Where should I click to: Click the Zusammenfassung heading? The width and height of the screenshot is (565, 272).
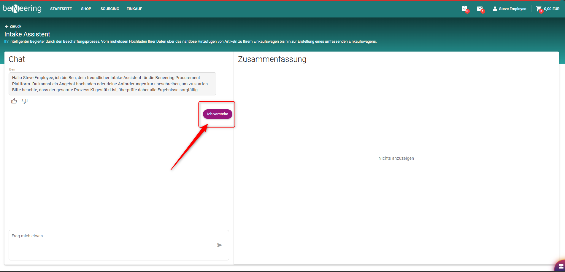point(272,59)
